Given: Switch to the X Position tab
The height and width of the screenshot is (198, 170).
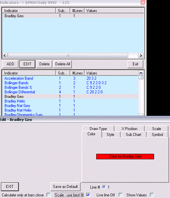Looking at the screenshot, I should (x=129, y=129).
